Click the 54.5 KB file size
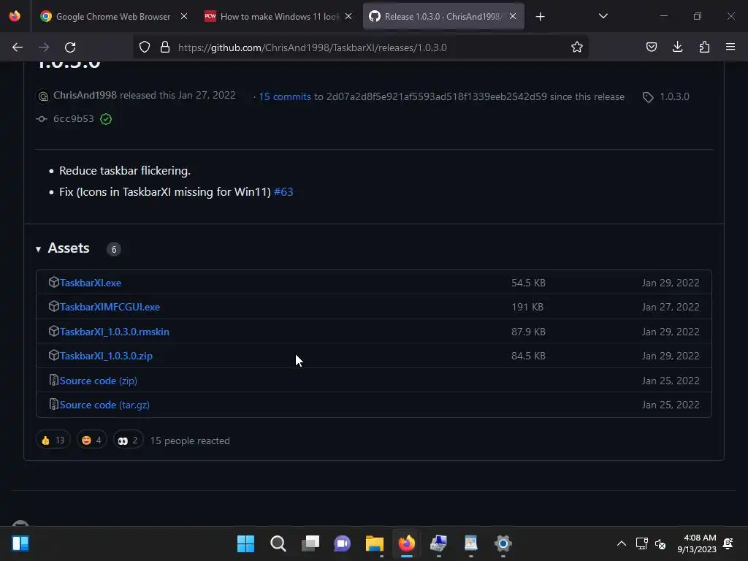 528,283
